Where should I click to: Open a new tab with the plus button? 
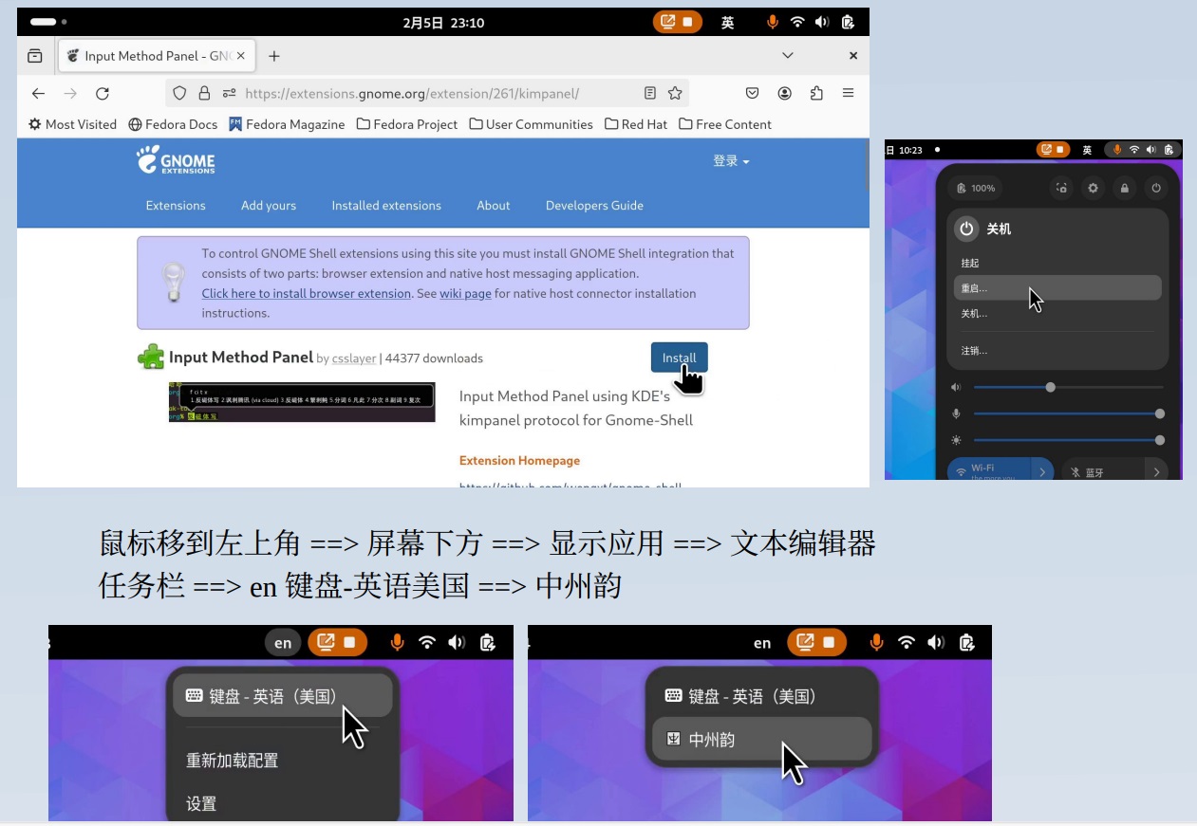(274, 56)
